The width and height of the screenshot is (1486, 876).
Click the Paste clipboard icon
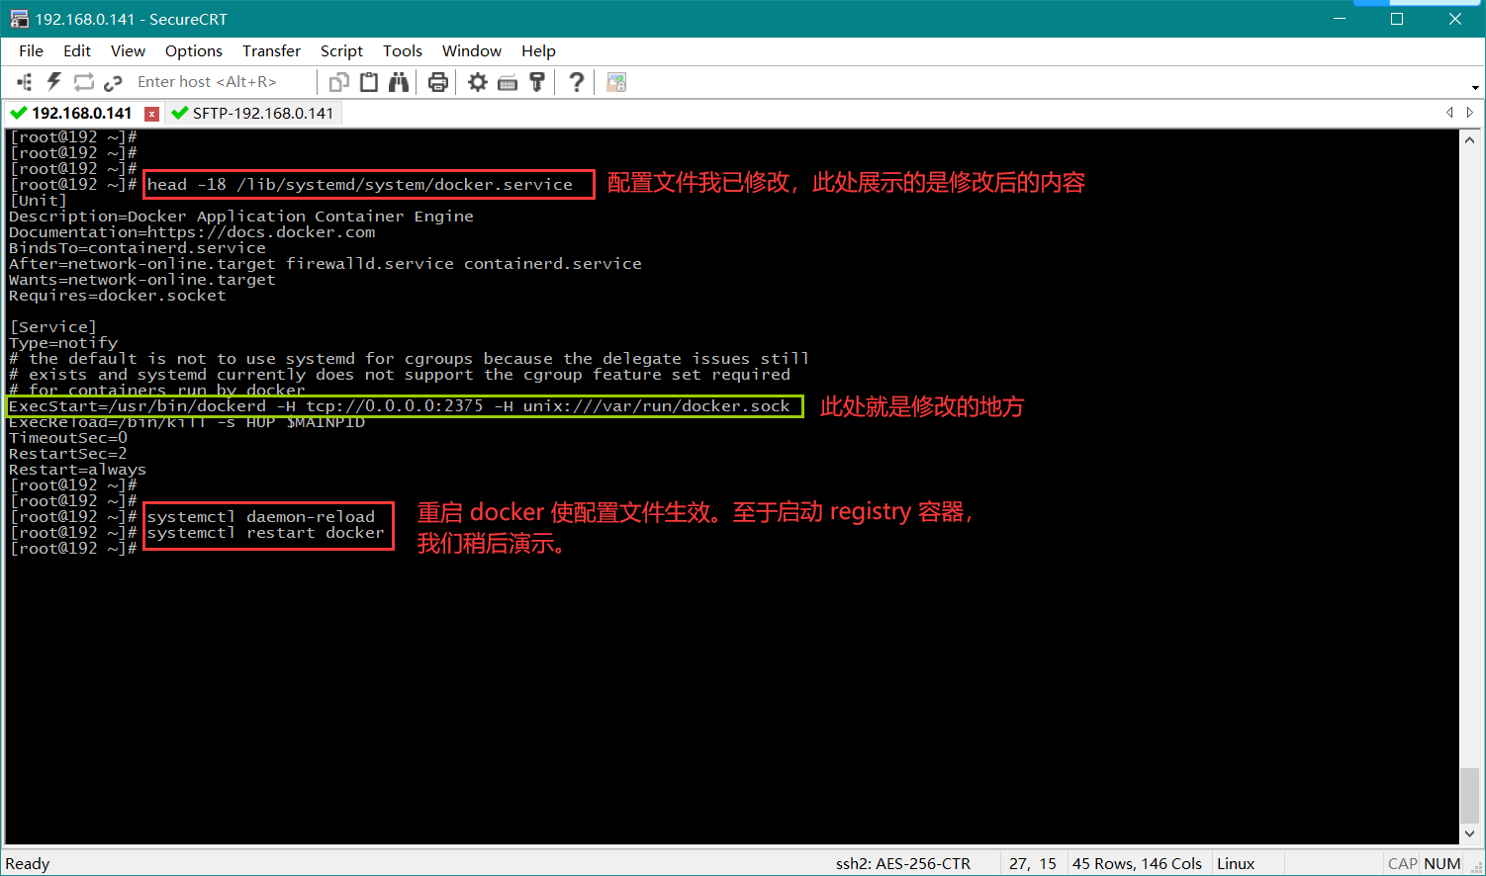coord(369,82)
